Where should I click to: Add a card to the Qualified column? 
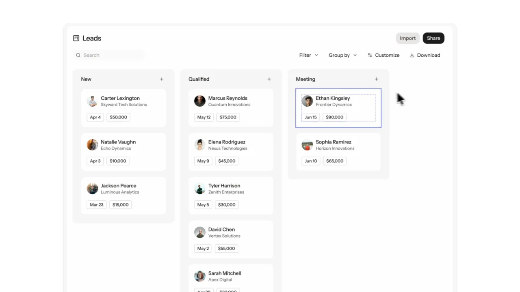click(x=269, y=79)
